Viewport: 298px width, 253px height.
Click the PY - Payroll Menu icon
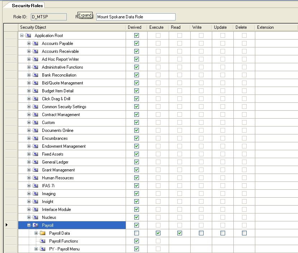pos(42,249)
